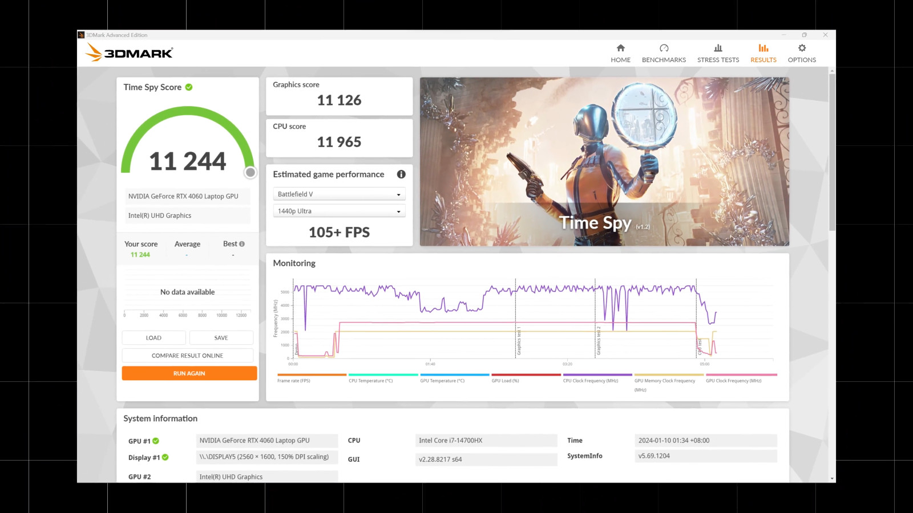
Task: Click the Time value 2024-01-10 01:34
Action: pyautogui.click(x=706, y=441)
